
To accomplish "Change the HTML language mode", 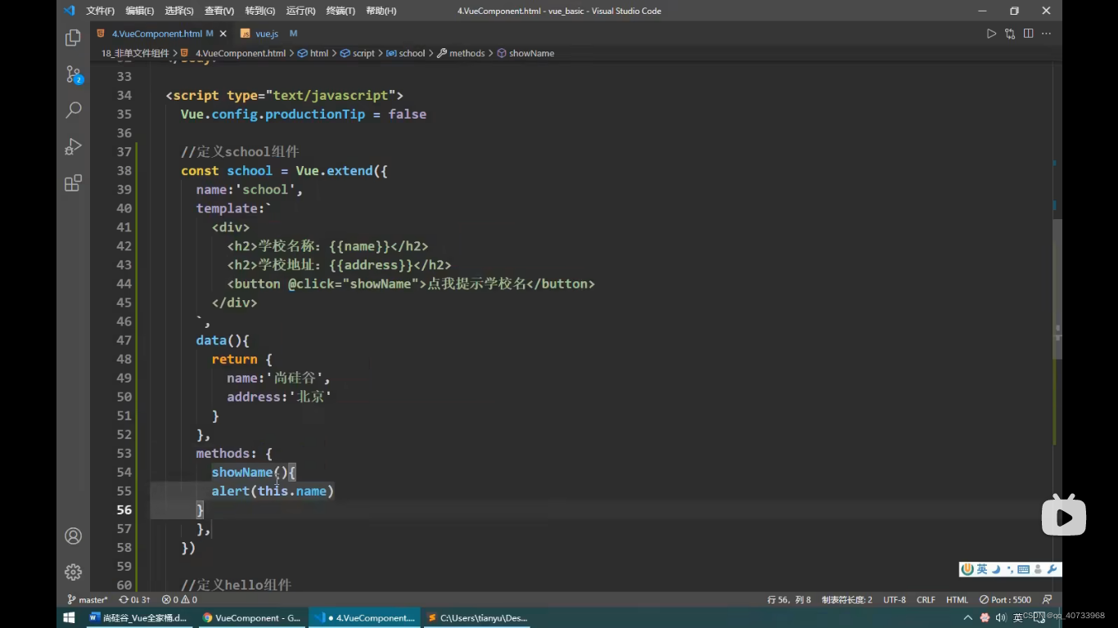I will [957, 599].
